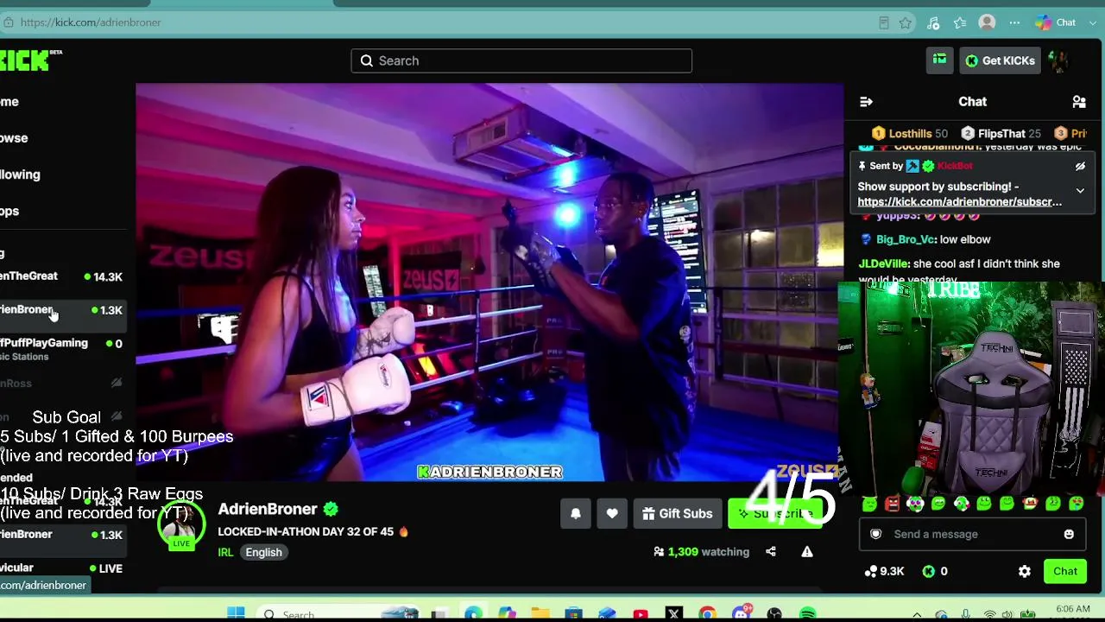
Task: Open the taskbar clock showing 6:06 AM
Action: (1073, 611)
